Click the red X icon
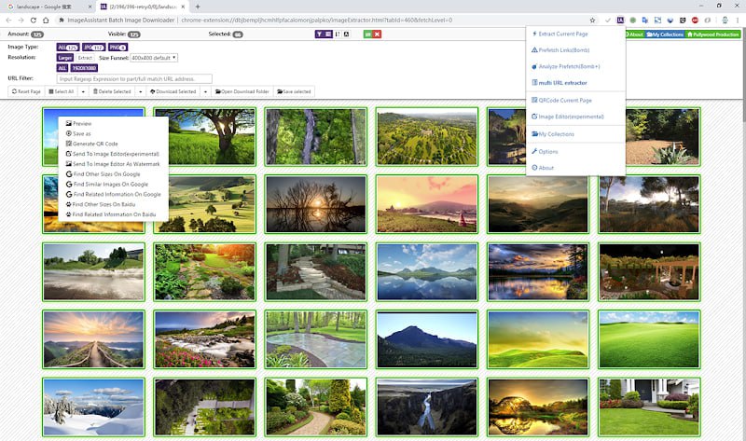 (378, 34)
